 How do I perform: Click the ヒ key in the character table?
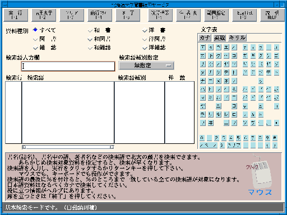click(x=211, y=89)
